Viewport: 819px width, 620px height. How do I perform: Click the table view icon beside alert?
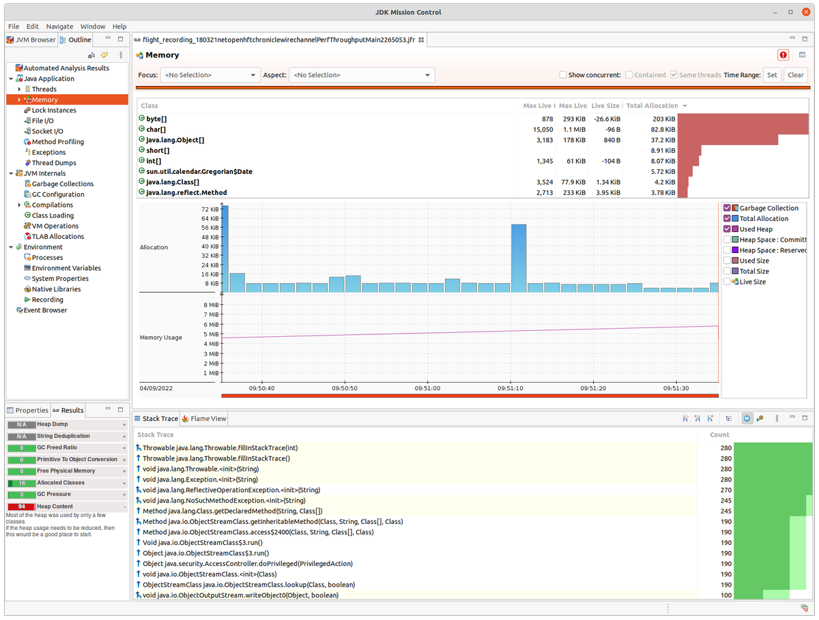tap(803, 55)
